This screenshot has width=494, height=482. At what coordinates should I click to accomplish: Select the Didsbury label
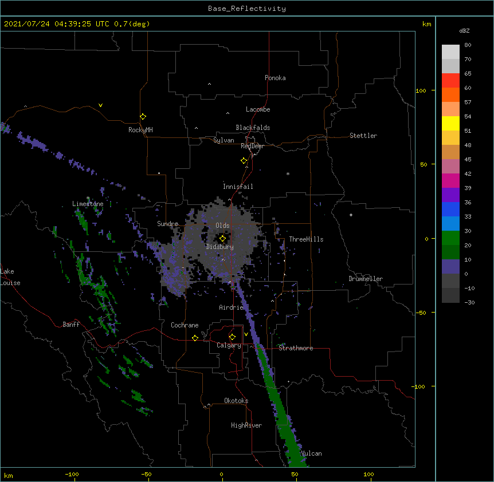(x=220, y=247)
